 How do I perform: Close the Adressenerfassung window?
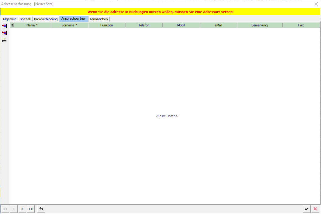pos(316,4)
